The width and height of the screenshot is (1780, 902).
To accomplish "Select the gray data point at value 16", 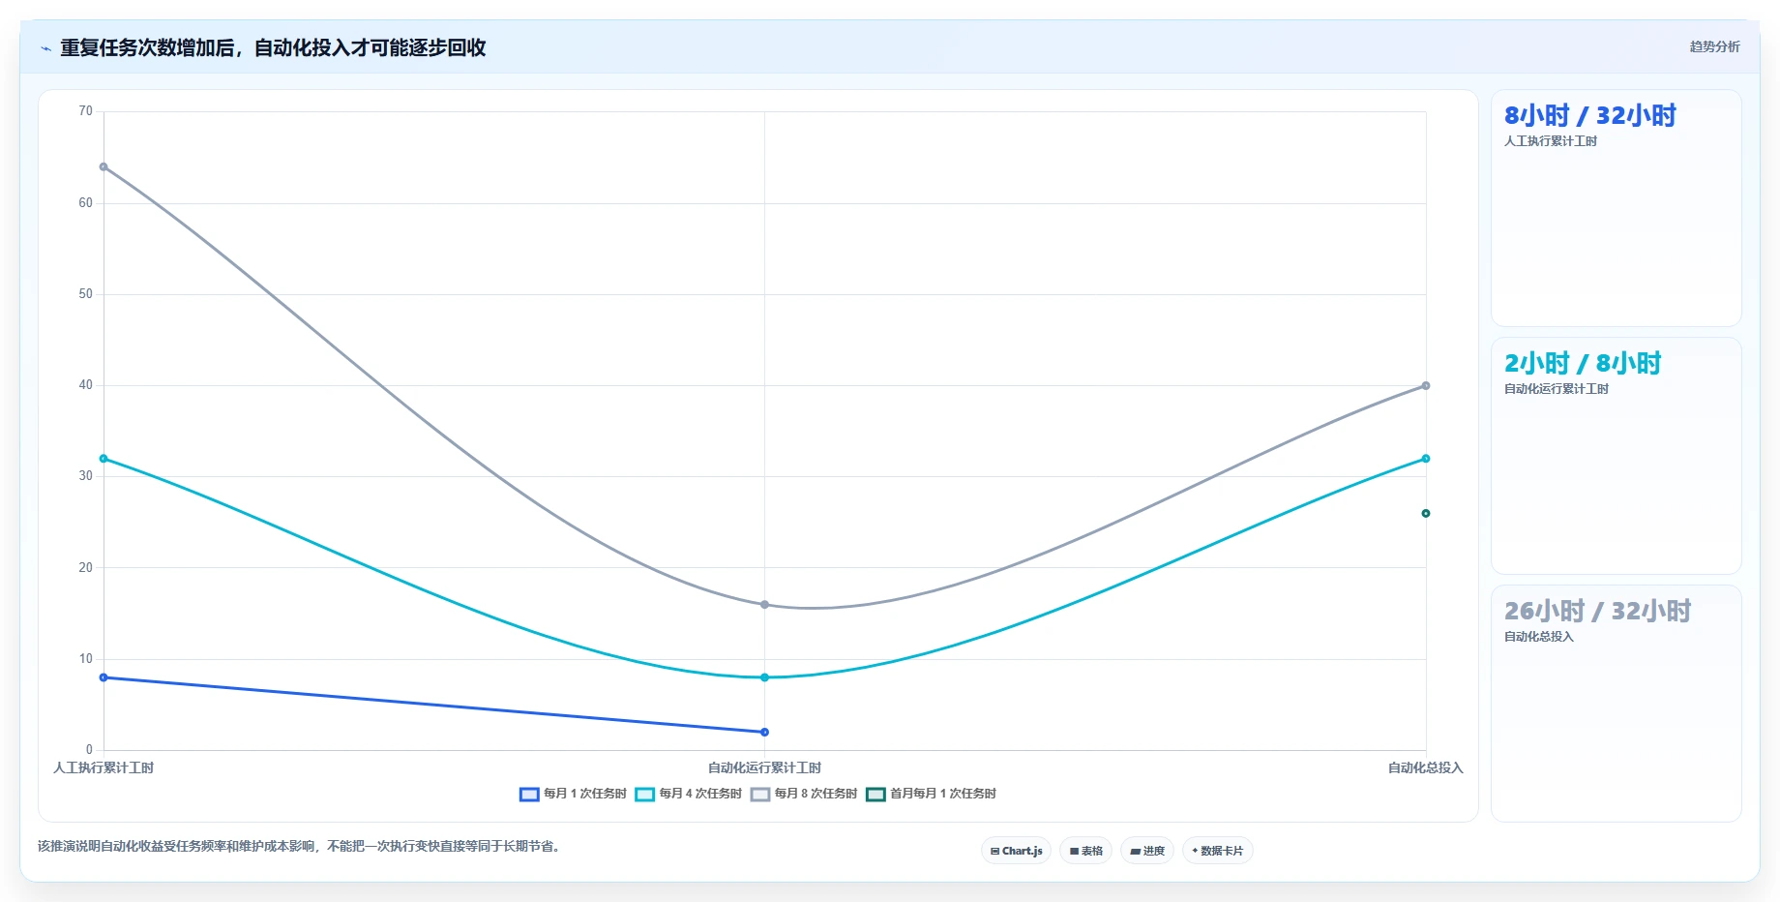I will click(764, 605).
